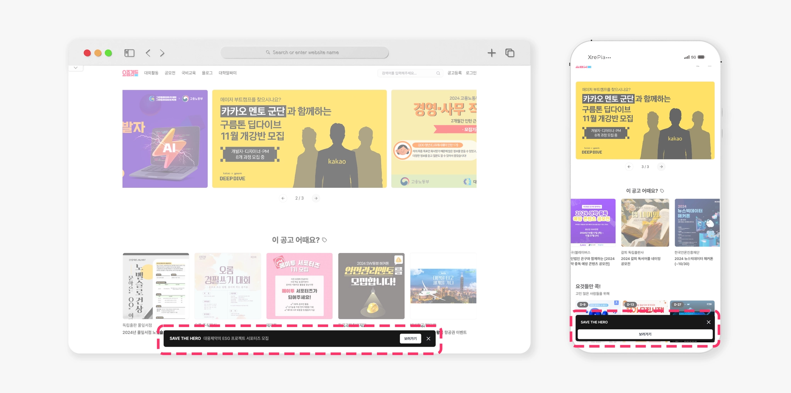Screen dimensions: 791x393
Task: Close the mobile SAVE THE HERO banner
Action: coord(708,322)
